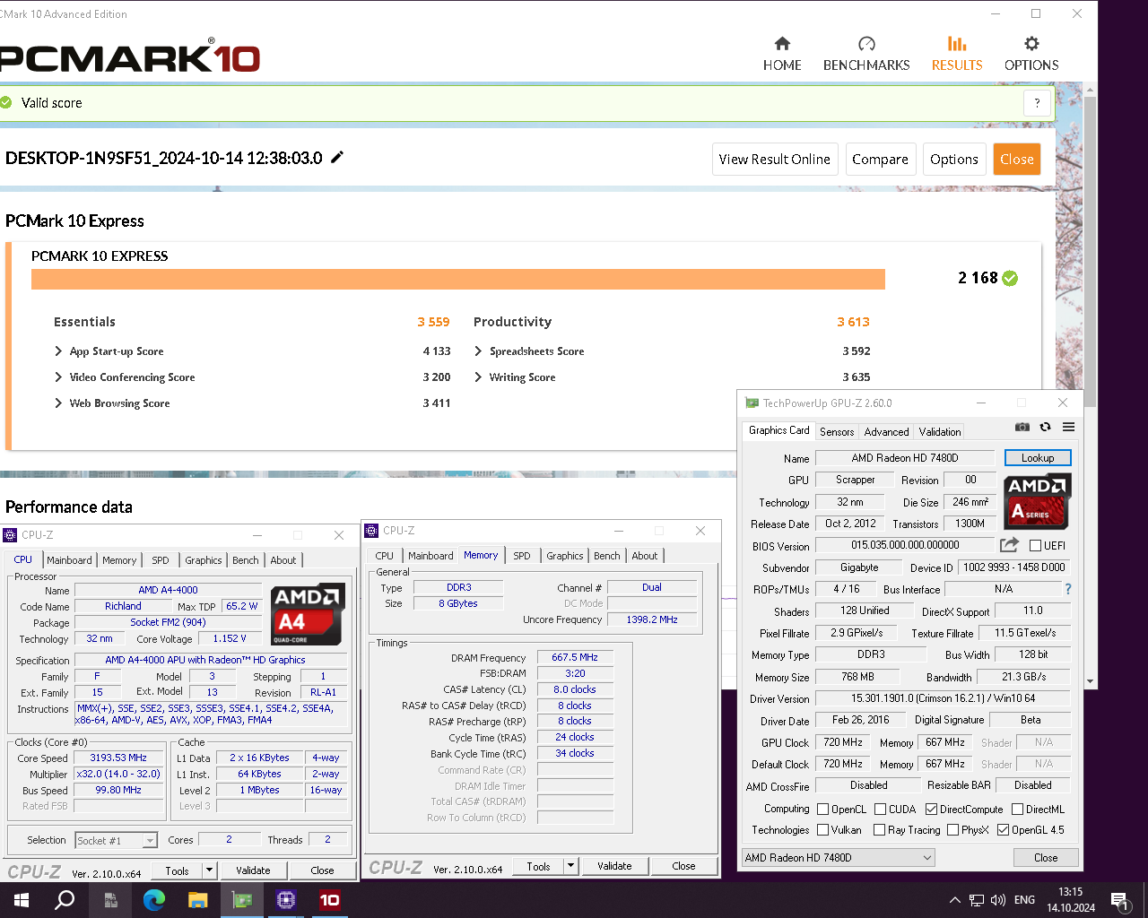Toggle Ray Tracing checkbox
The height and width of the screenshot is (918, 1148).
[879, 829]
